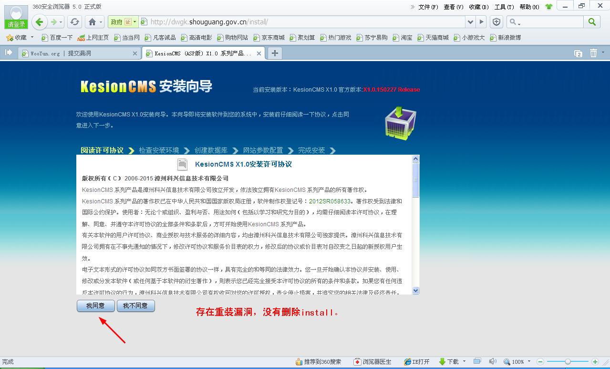Go to the browser home page icon
The width and height of the screenshot is (610, 369).
tap(92, 22)
